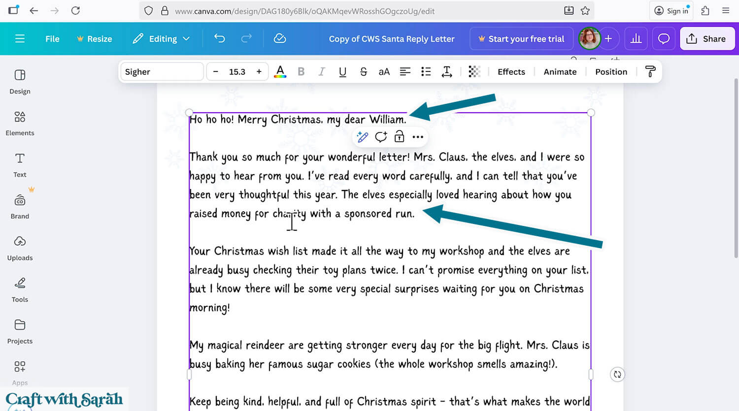The image size is (739, 411).
Task: Open the transparency control
Action: coord(474,71)
